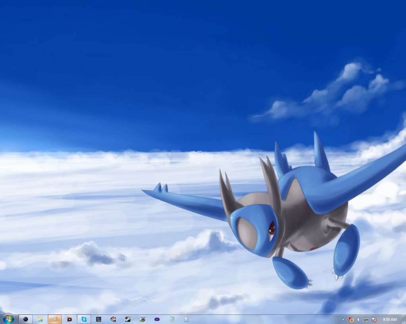Image resolution: width=406 pixels, height=324 pixels.
Task: Click the tray icon with orange badge
Action: pyautogui.click(x=351, y=320)
